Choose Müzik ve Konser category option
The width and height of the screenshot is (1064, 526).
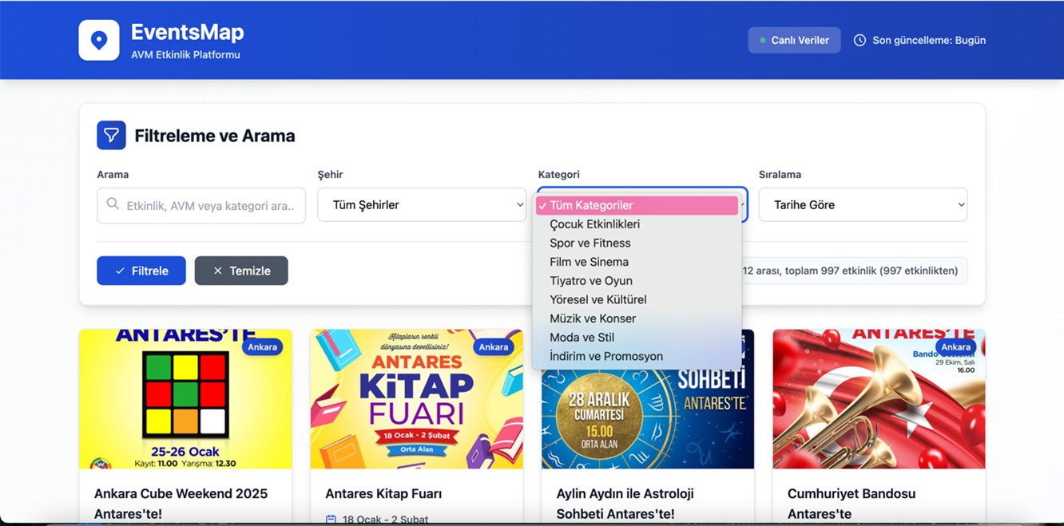(x=593, y=318)
